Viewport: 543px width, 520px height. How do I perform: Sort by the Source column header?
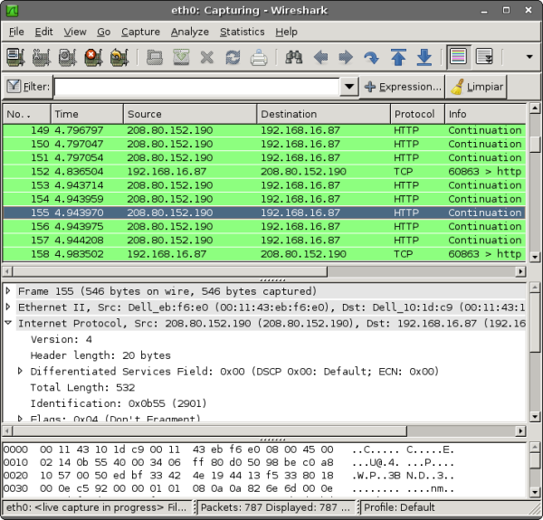point(190,114)
